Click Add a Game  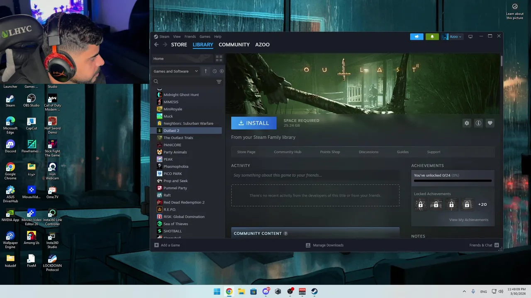coord(167,245)
